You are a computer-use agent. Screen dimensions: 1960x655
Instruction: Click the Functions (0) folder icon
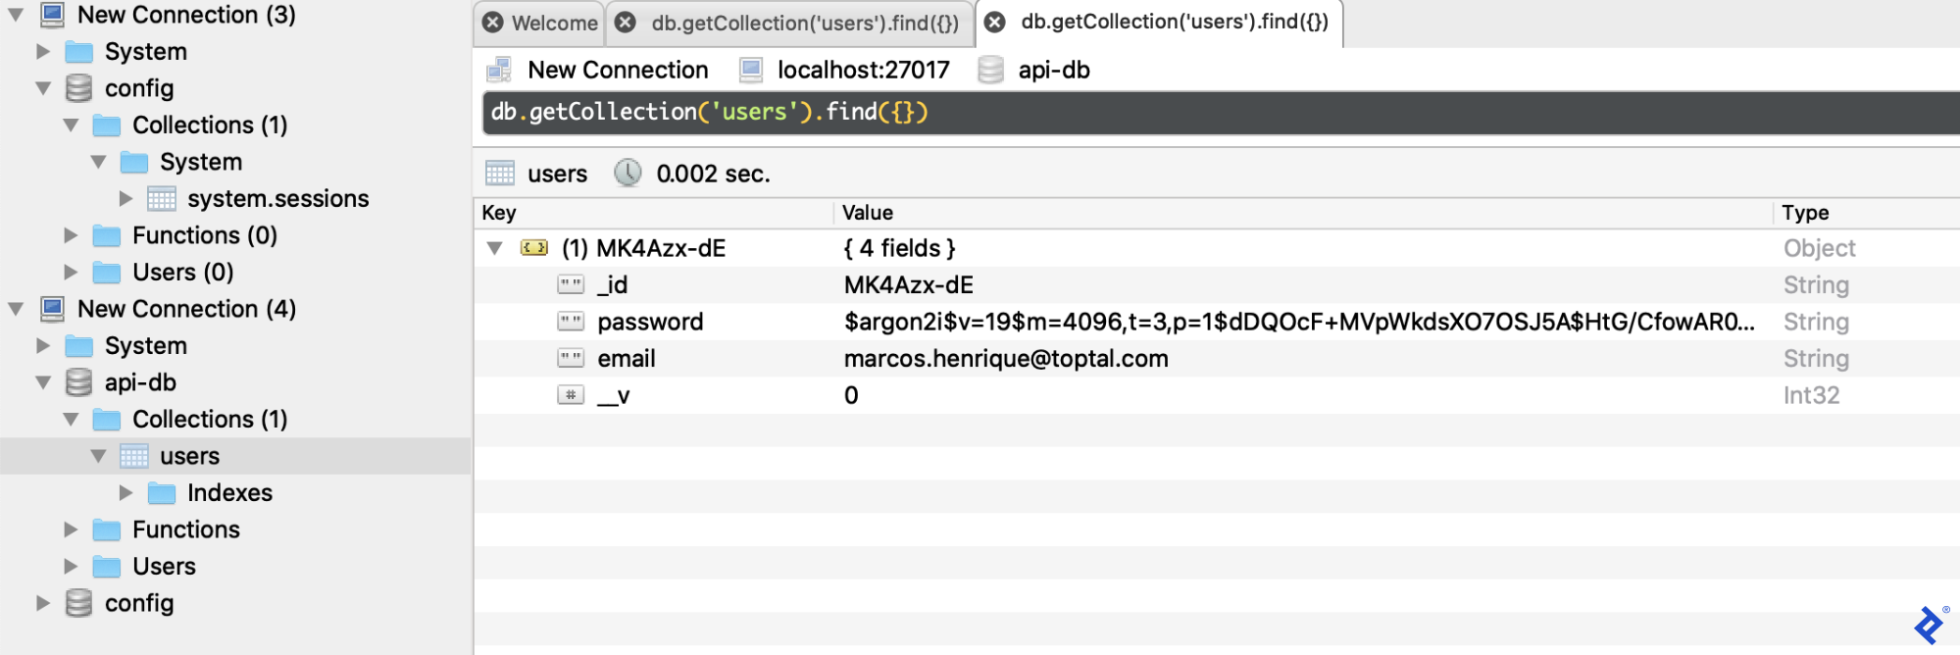pyautogui.click(x=107, y=235)
